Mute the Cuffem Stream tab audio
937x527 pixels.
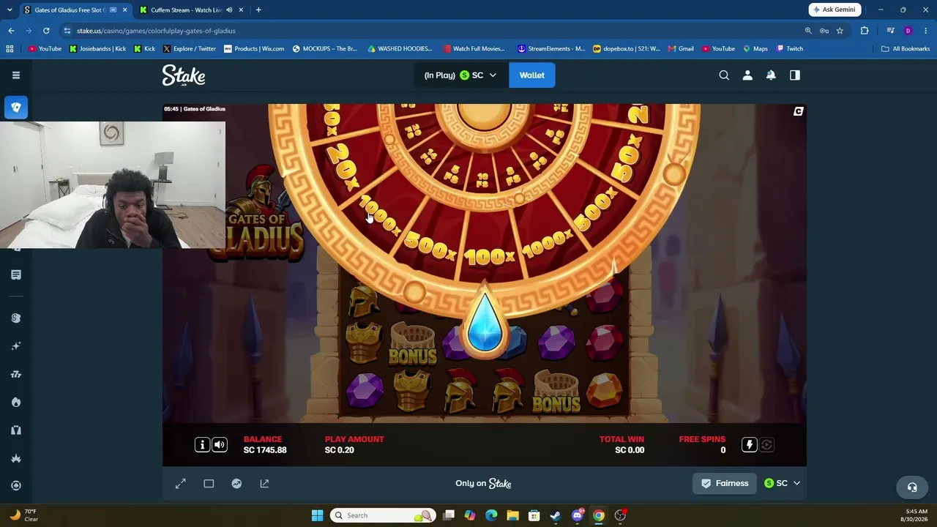click(229, 10)
